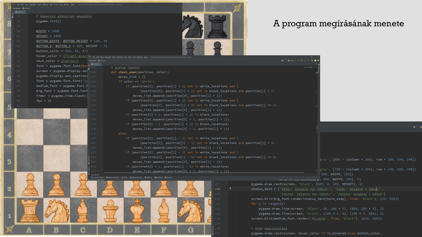422x237 pixels.
Task: Click the green Run button in middle window
Action: 299,61
